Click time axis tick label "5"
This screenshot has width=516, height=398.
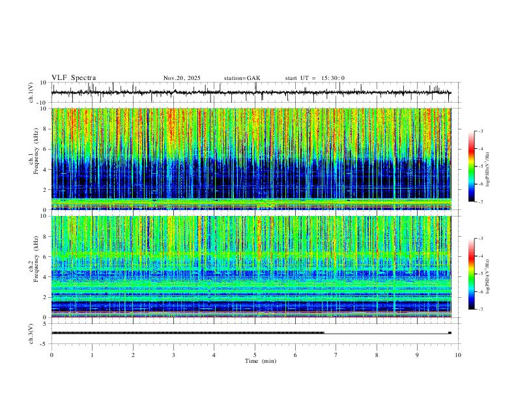255,355
